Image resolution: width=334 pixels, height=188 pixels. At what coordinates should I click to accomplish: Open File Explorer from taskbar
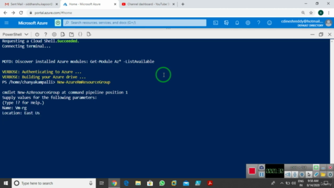pos(138,183)
